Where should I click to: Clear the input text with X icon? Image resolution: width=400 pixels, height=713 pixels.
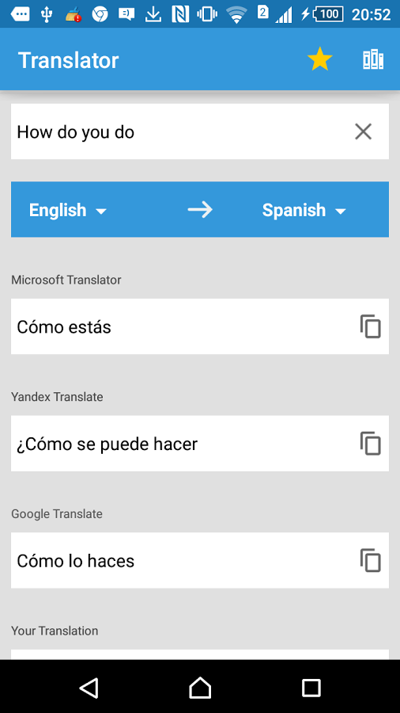pyautogui.click(x=364, y=132)
